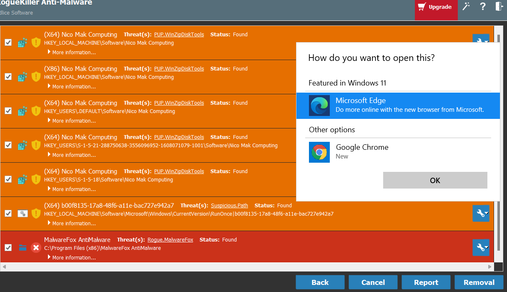Screen dimensions: 507x292
Task: Open the Help question mark icon
Action: point(483,6)
